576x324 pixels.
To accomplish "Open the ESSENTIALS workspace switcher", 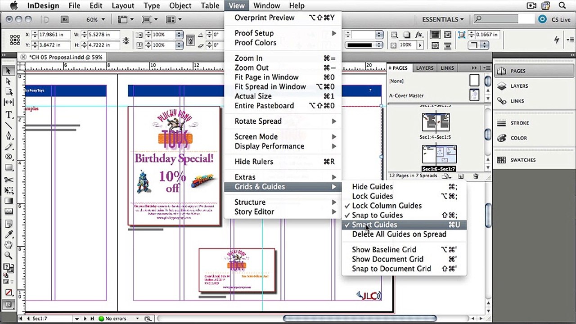I will point(443,19).
